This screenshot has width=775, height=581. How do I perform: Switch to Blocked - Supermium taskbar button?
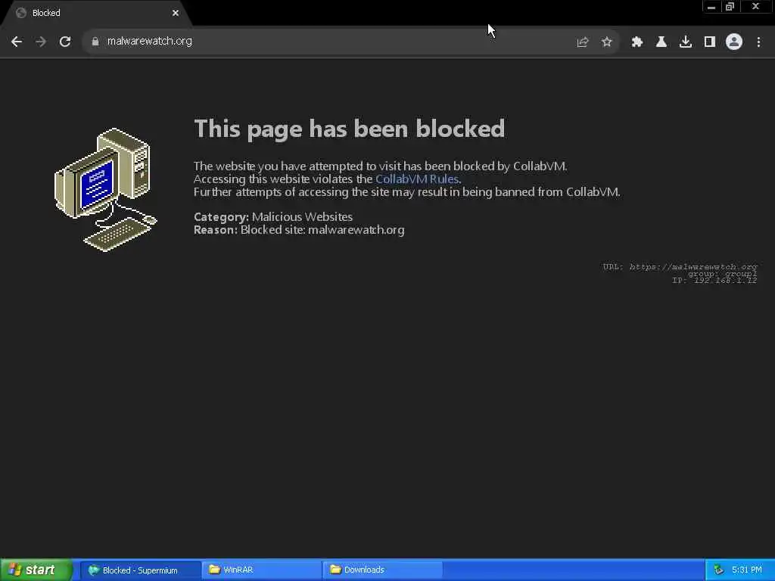pos(140,570)
